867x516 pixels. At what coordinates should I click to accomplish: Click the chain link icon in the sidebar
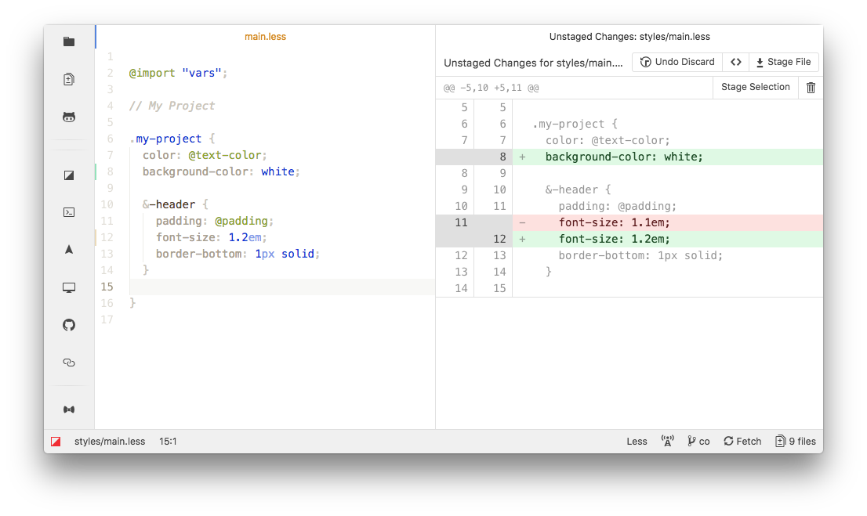click(69, 363)
